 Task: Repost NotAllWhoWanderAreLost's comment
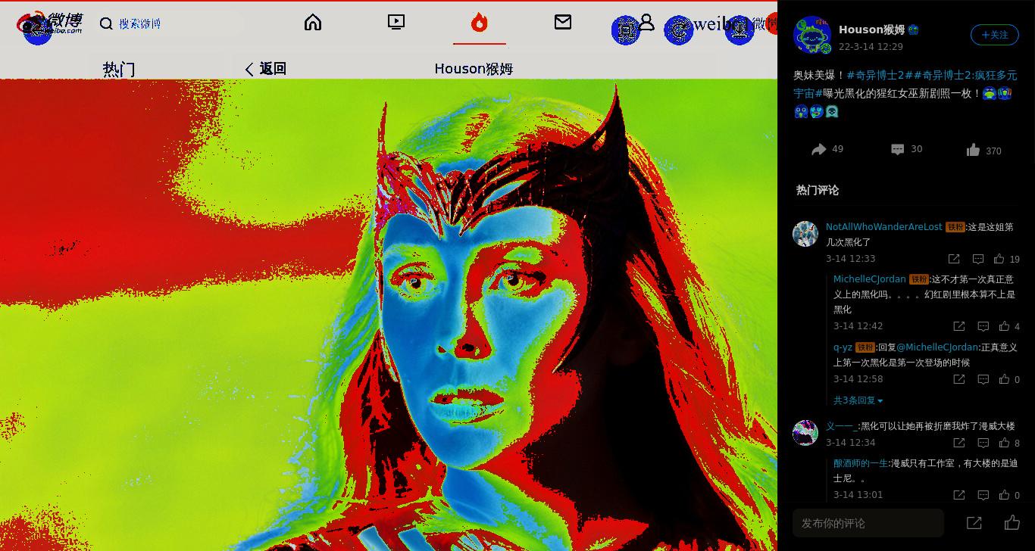[954, 259]
